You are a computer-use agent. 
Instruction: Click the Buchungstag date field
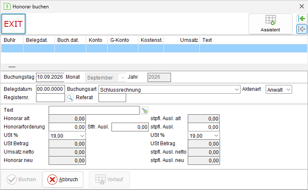50,77
